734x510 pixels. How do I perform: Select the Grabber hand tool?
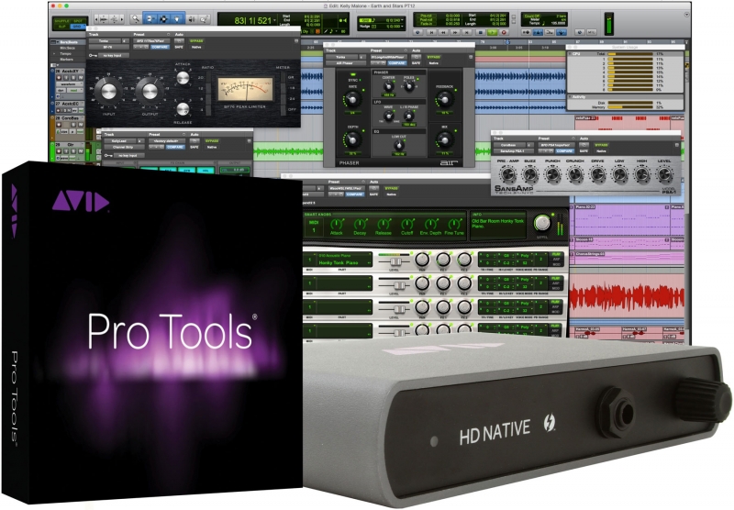click(177, 18)
